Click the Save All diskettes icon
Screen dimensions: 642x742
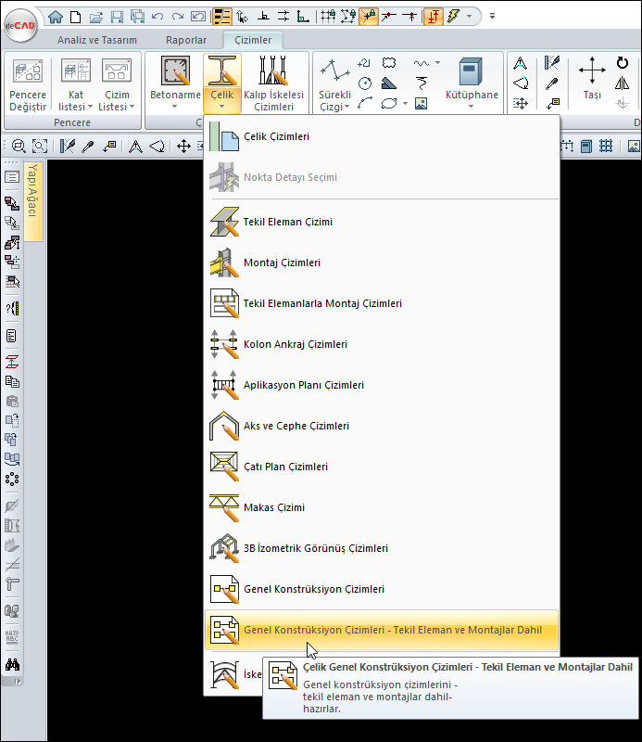137,17
